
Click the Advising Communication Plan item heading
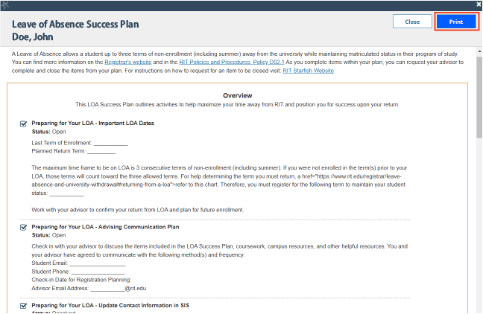coord(105,226)
